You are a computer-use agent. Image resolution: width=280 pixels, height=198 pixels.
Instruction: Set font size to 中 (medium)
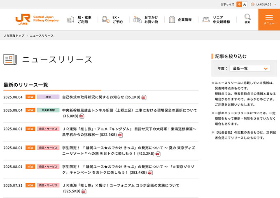coord(239,5)
